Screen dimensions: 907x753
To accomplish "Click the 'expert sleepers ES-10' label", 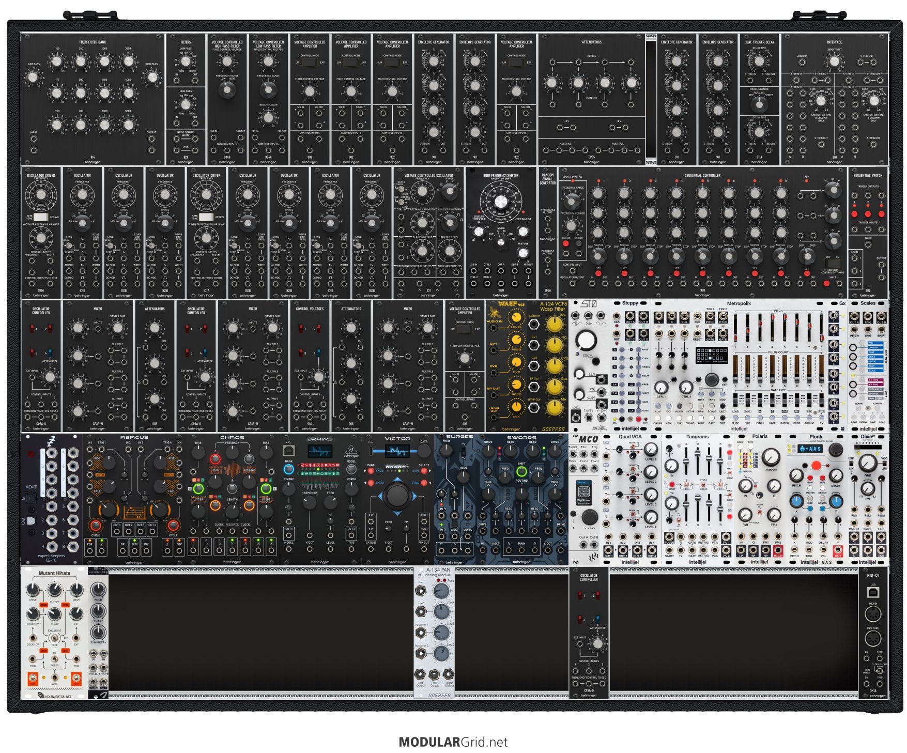I will click(x=51, y=558).
